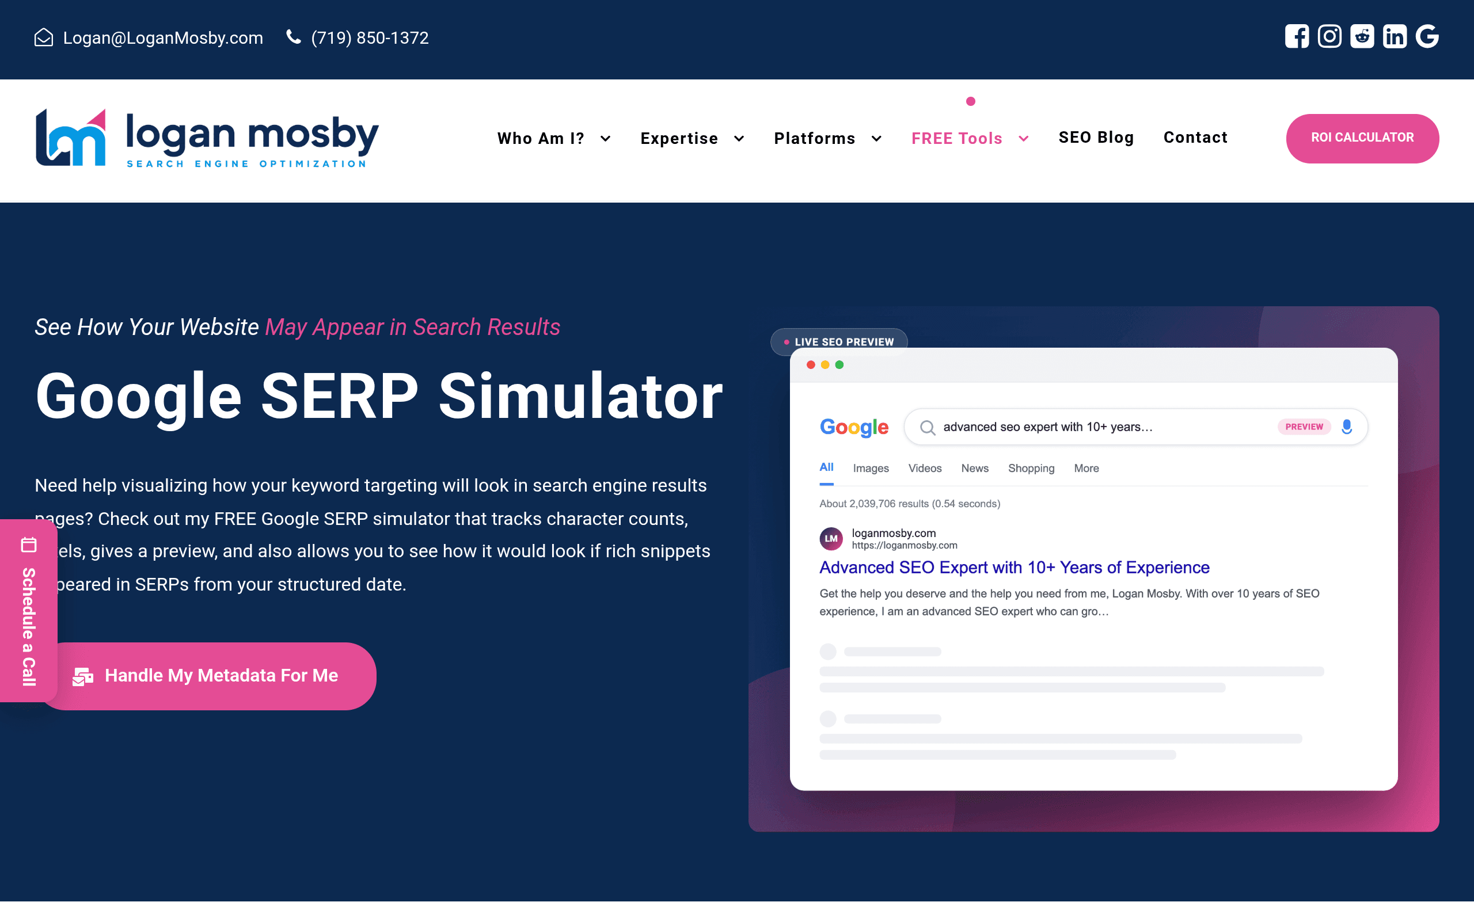Expand the Who Am I? chevron
This screenshot has height=921, width=1474.
coord(606,139)
